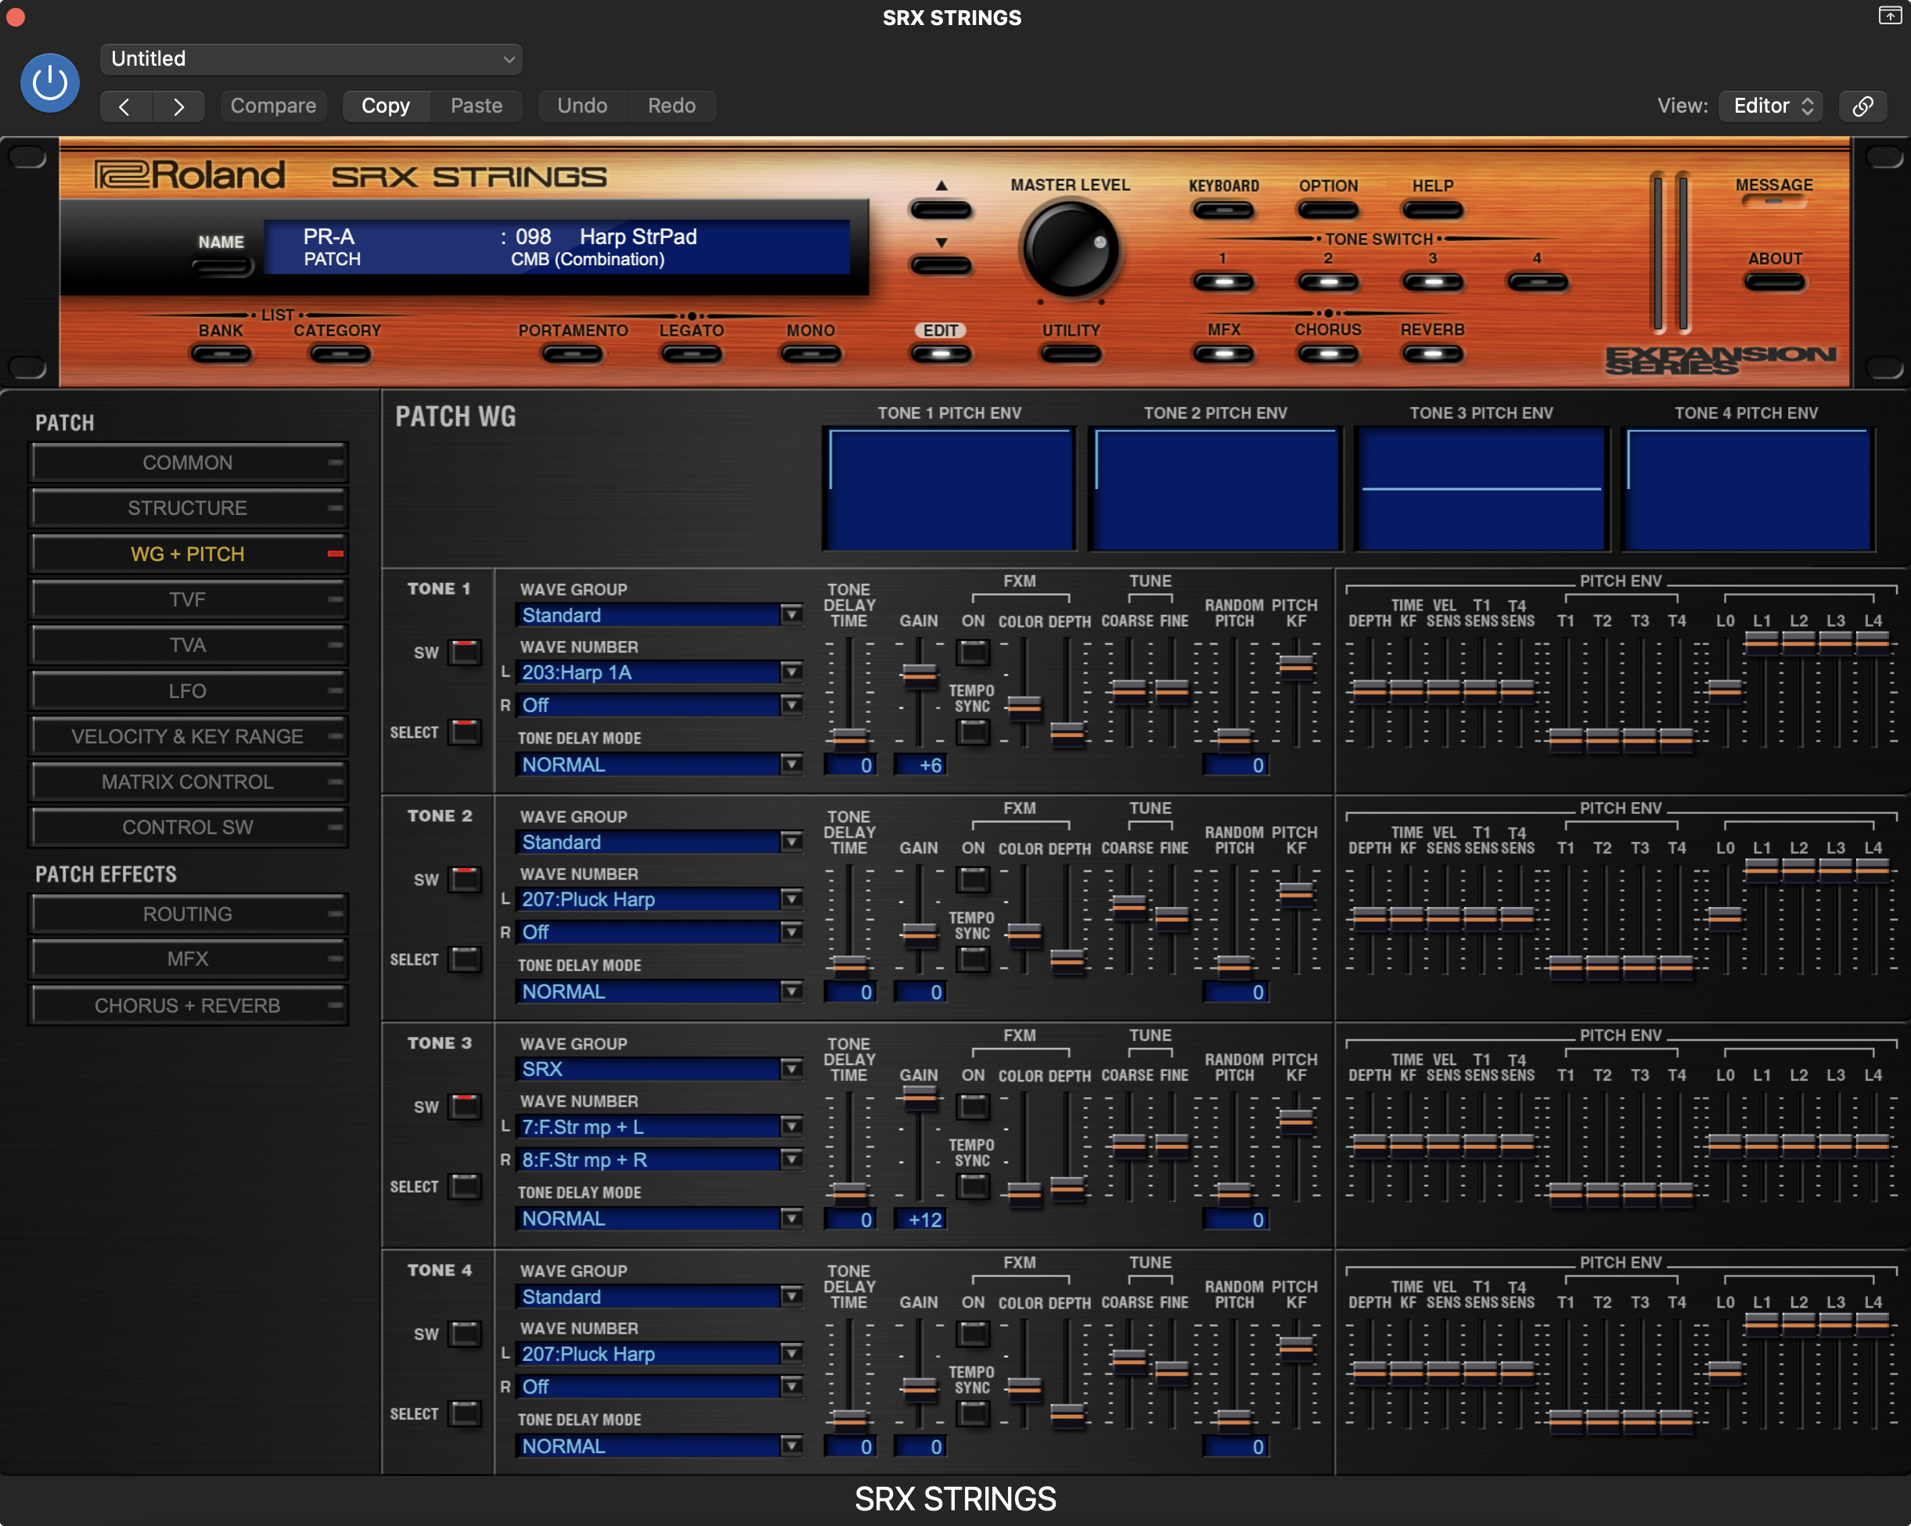The height and width of the screenshot is (1526, 1911).
Task: Toggle MONO switch
Action: (x=810, y=355)
